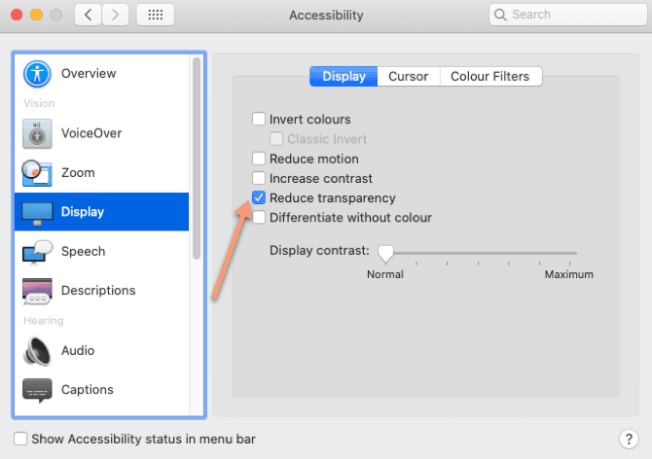652x459 pixels.
Task: Switch to the Colour Filters tab
Action: (x=490, y=77)
